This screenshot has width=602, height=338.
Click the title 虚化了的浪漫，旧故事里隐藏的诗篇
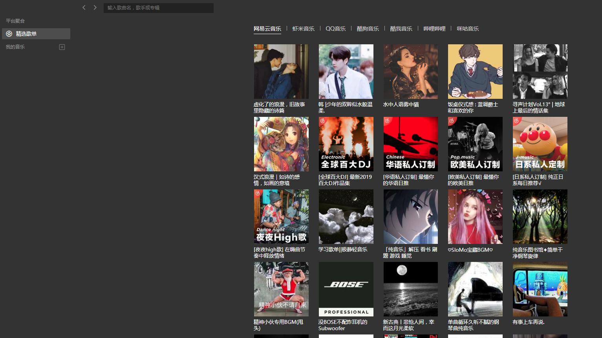click(279, 107)
